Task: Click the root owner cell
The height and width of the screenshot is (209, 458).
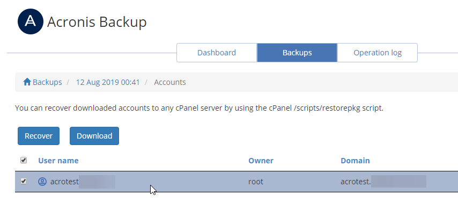Action: [256, 182]
